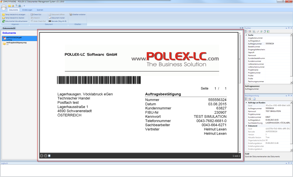Screen dimensions: 293x177
Task: Click the eraser icon in Suchen toolbar
Action: point(258,31)
